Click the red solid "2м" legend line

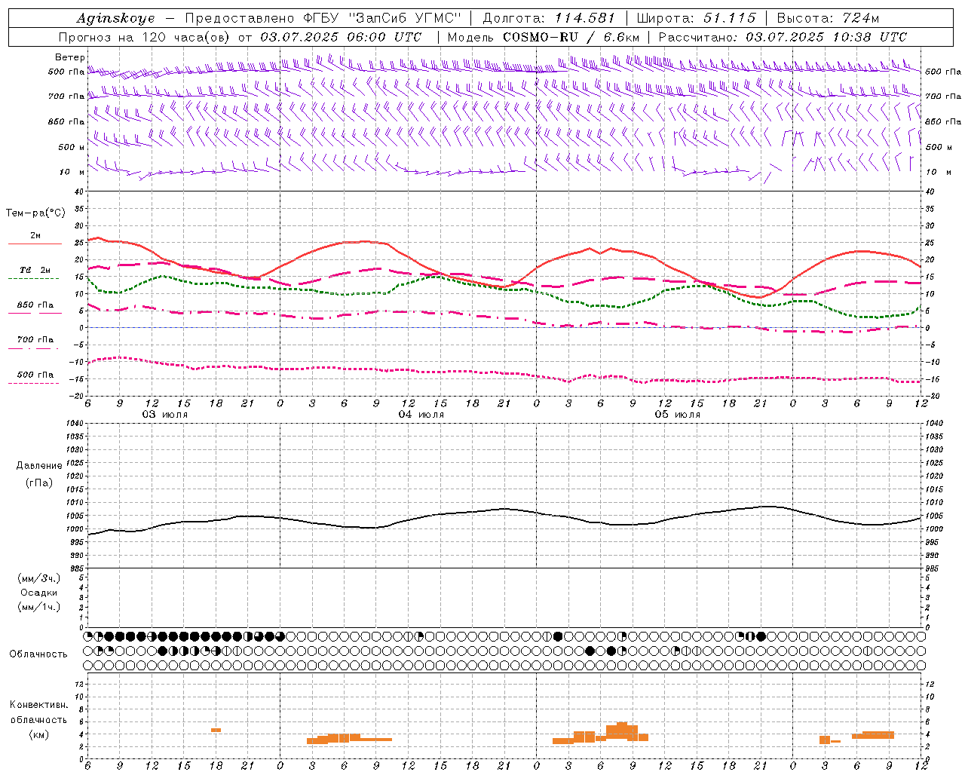click(x=35, y=244)
